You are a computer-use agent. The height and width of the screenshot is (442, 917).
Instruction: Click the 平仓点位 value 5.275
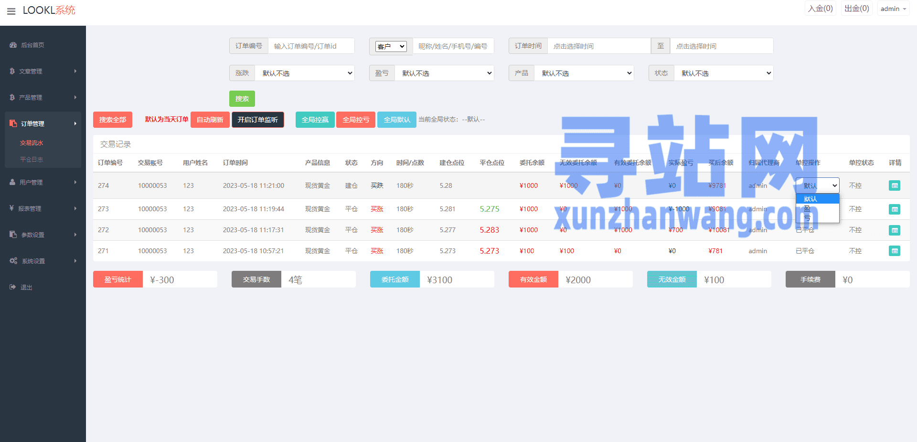click(490, 209)
